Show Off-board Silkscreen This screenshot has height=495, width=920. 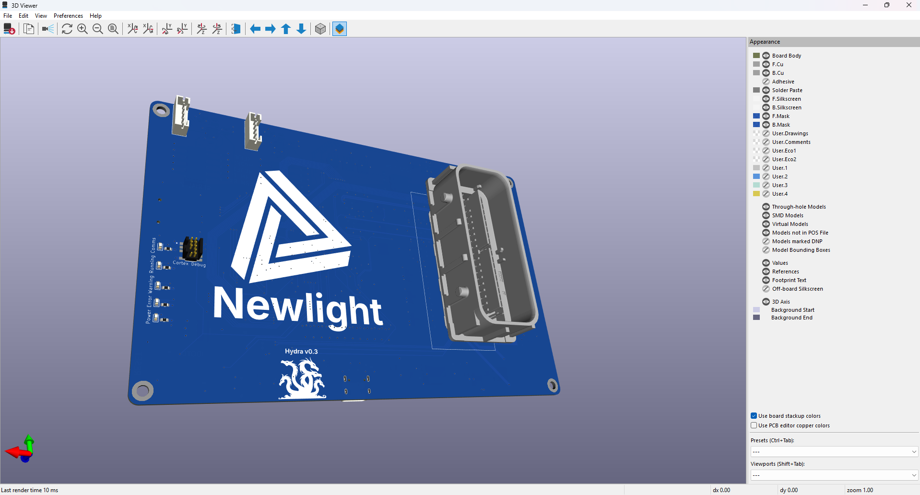point(766,289)
